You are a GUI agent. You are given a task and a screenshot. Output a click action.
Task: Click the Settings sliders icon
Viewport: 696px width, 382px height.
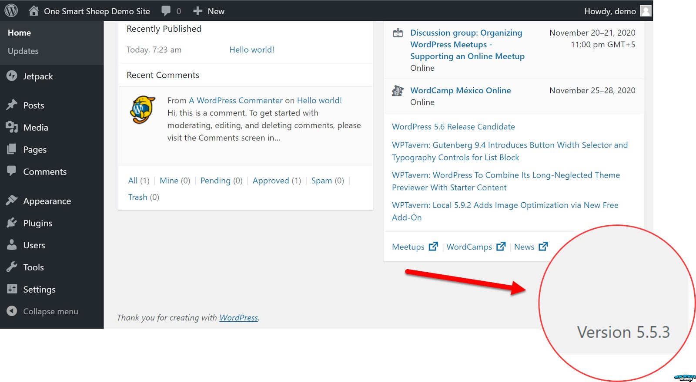coord(12,289)
